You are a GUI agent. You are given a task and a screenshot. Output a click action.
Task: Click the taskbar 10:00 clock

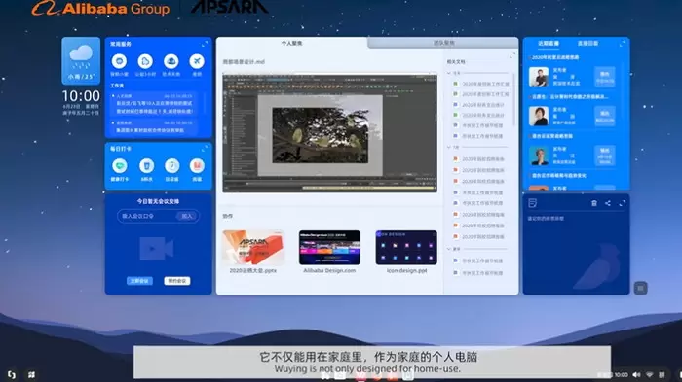621,374
